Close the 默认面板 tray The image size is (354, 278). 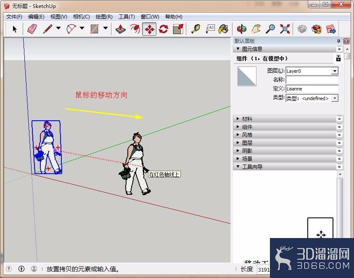[x=346, y=41]
